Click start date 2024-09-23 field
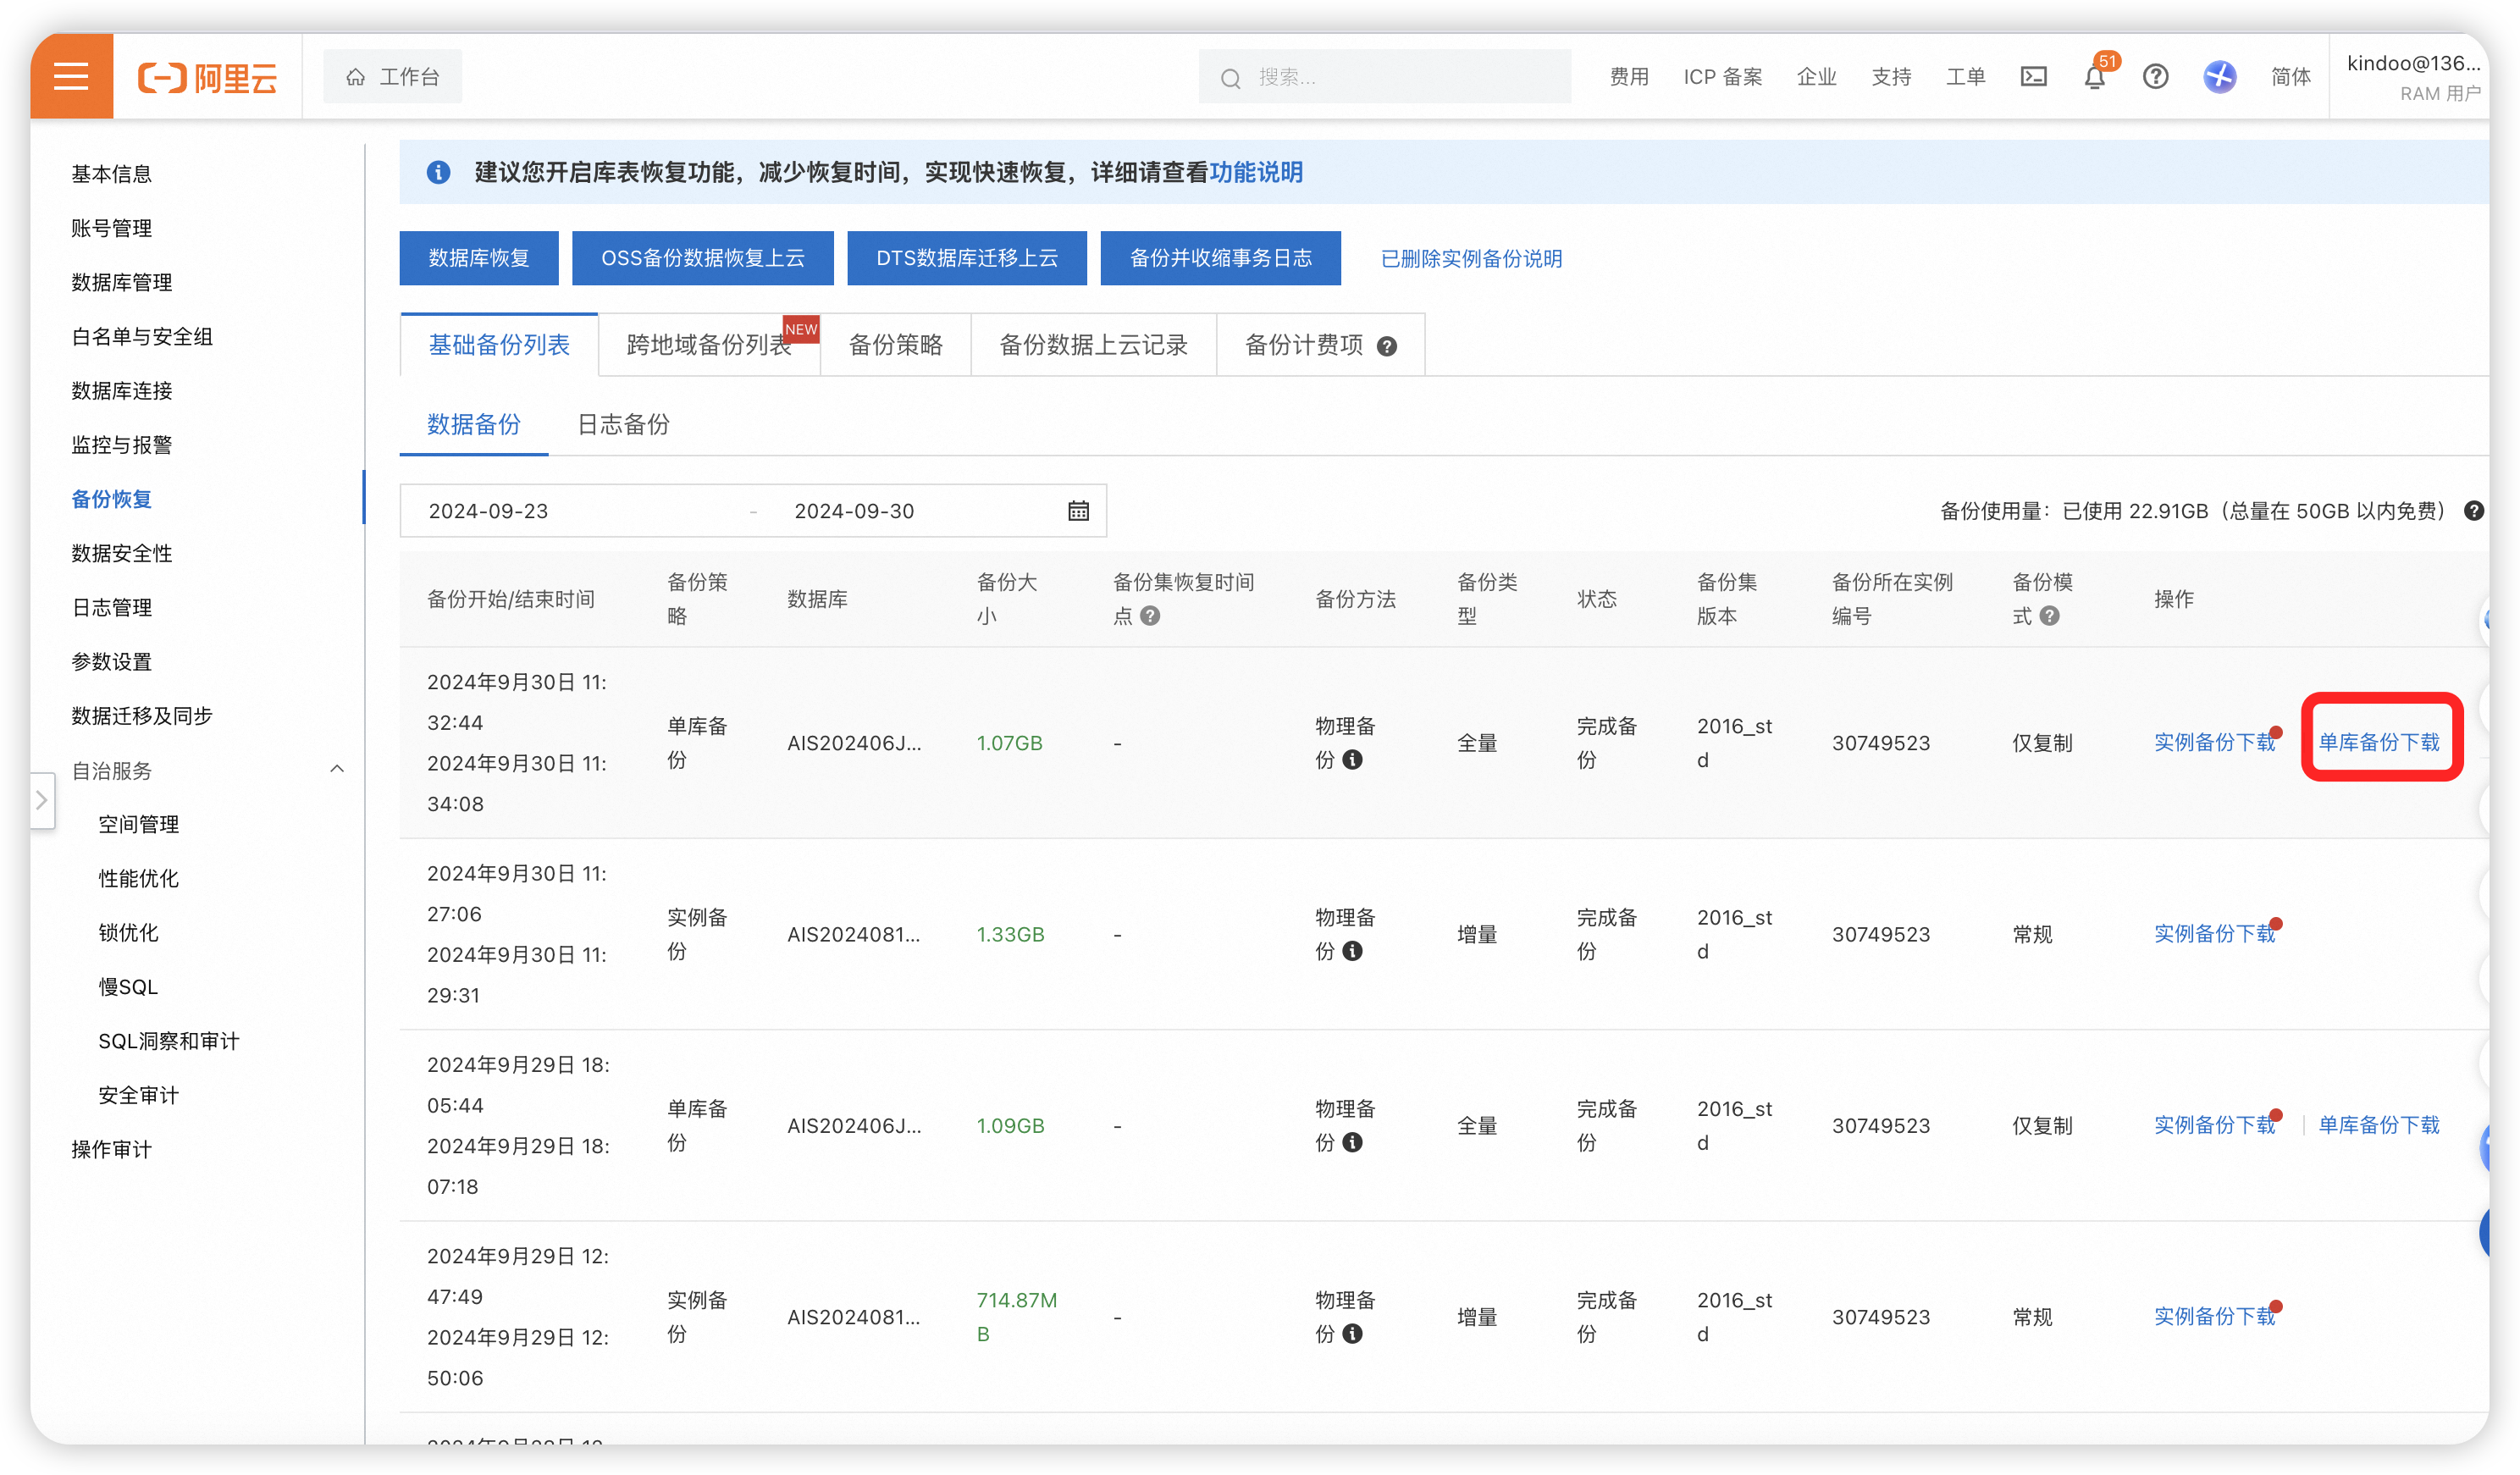 488,511
